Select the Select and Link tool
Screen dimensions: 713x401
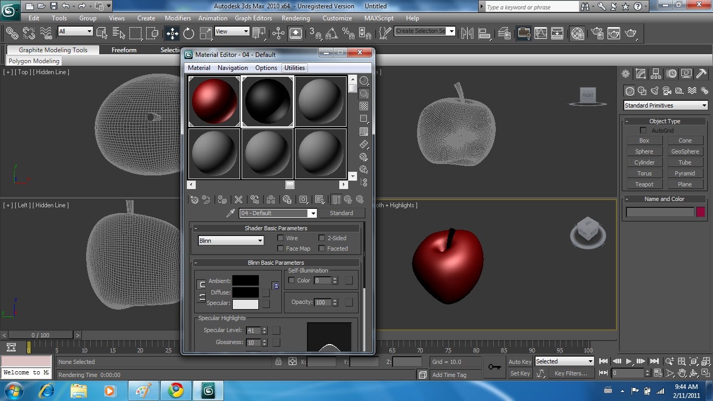click(11, 33)
